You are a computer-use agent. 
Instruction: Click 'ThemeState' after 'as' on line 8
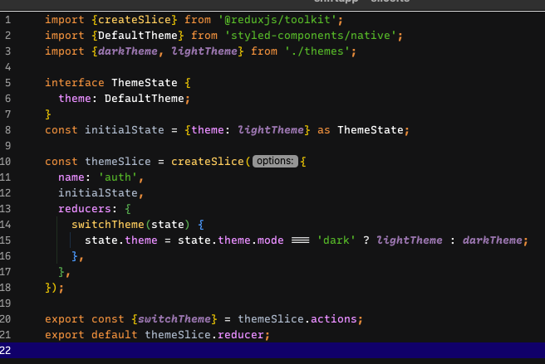[371, 130]
